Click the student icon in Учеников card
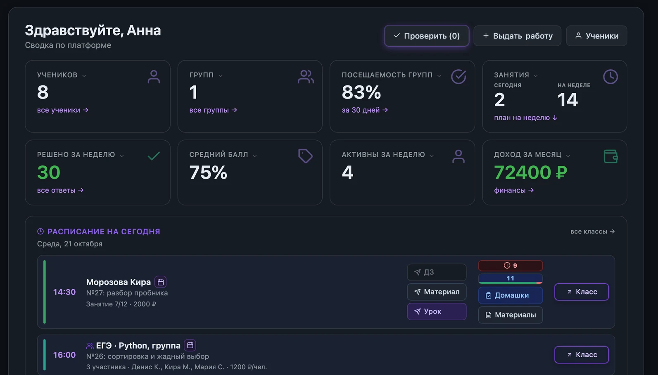The width and height of the screenshot is (658, 375). (x=154, y=77)
